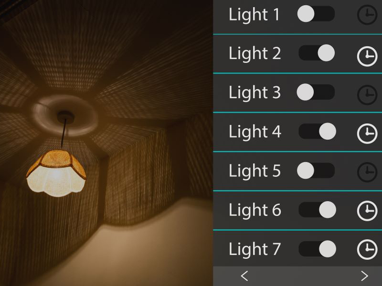Toggle the Light 7 switch off
The image size is (382, 286).
point(317,249)
